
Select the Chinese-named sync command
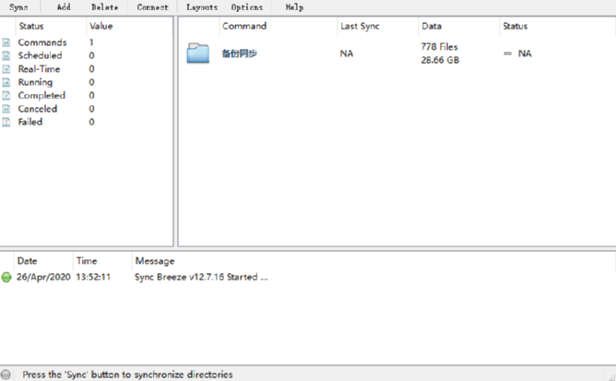pyautogui.click(x=239, y=54)
